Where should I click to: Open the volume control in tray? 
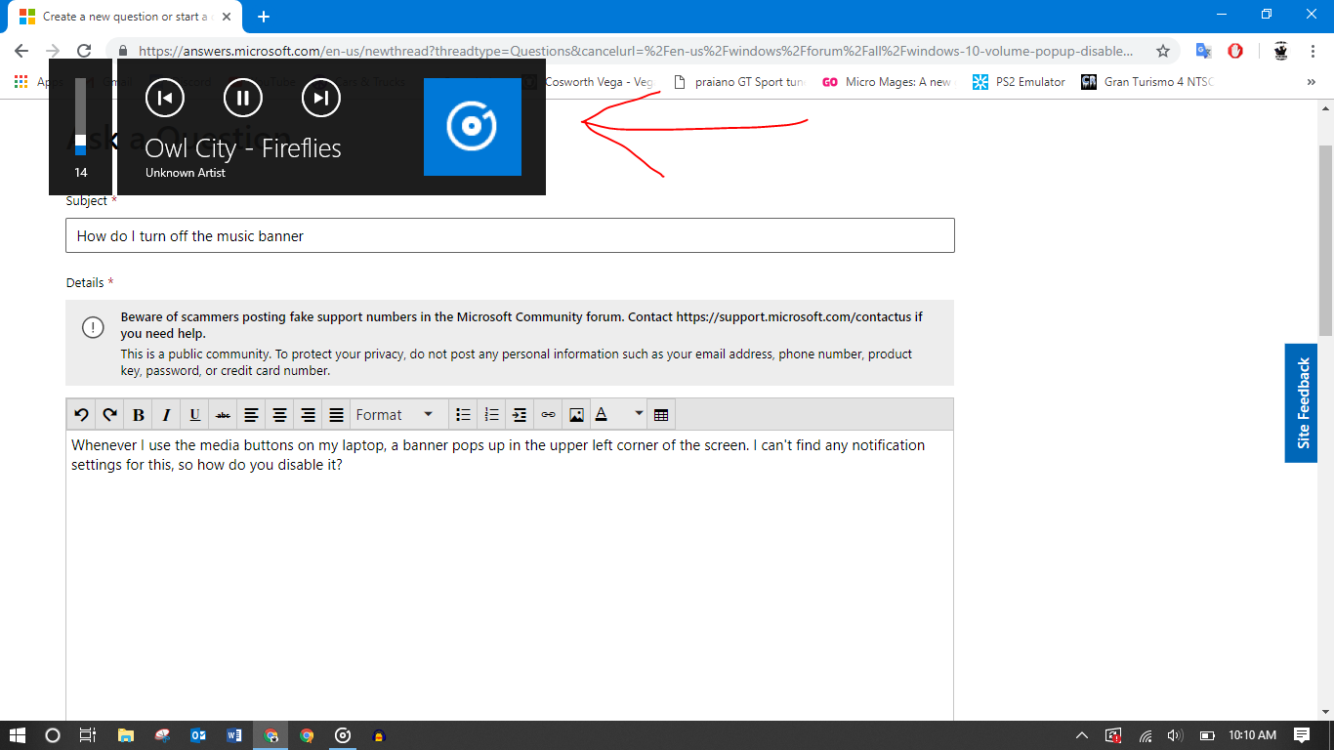click(1175, 735)
